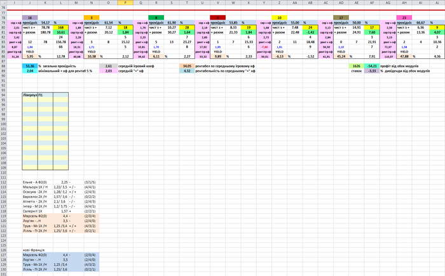Select the lavender cell -3,33
The width and height of the screenshot is (445, 276).
[x=372, y=71]
